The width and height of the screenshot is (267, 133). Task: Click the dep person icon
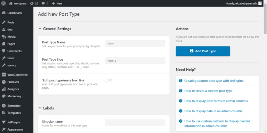[x=3, y=29]
